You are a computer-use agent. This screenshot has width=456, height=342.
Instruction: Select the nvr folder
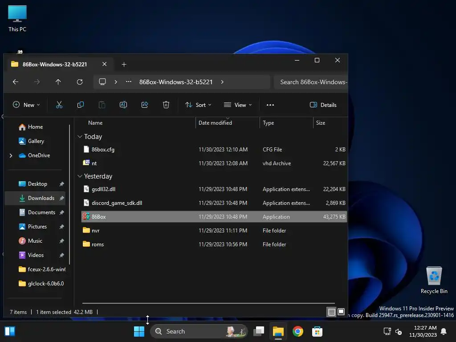[x=214, y=231]
